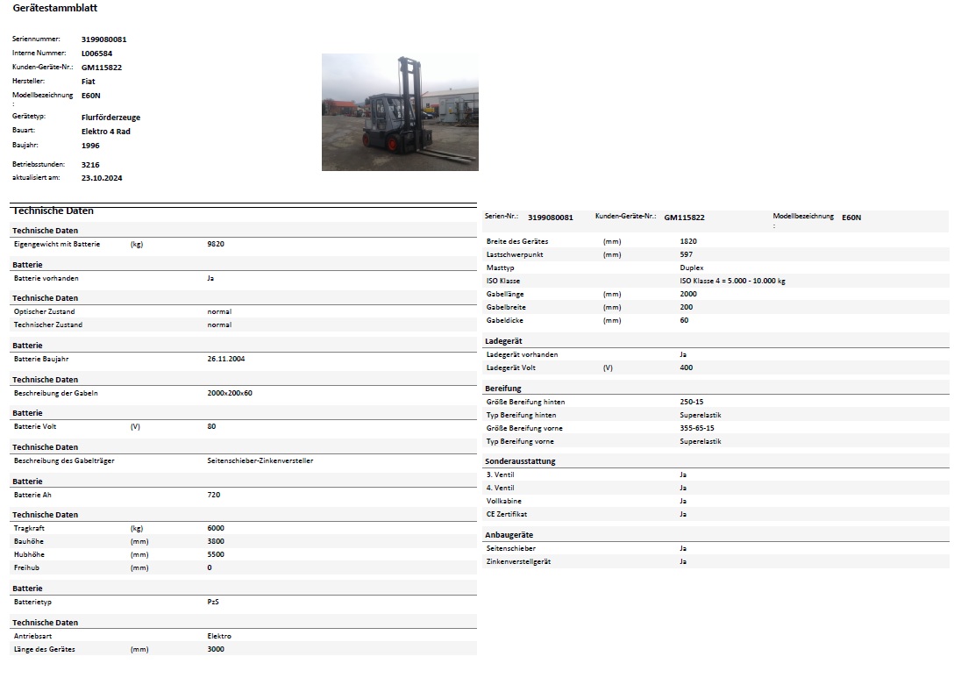Select Technischer Zustand value normal
961x685 pixels.
pos(219,325)
